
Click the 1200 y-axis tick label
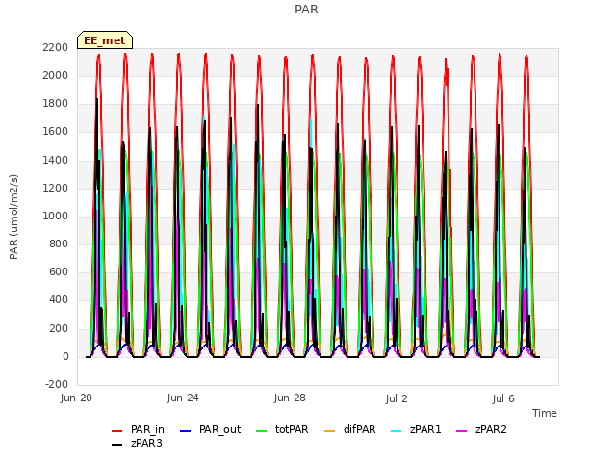[56, 189]
